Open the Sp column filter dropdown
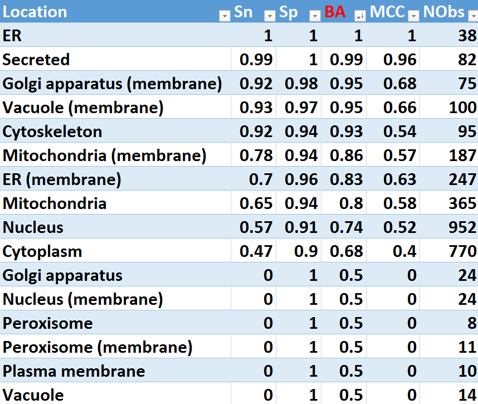The image size is (478, 404). (315, 16)
